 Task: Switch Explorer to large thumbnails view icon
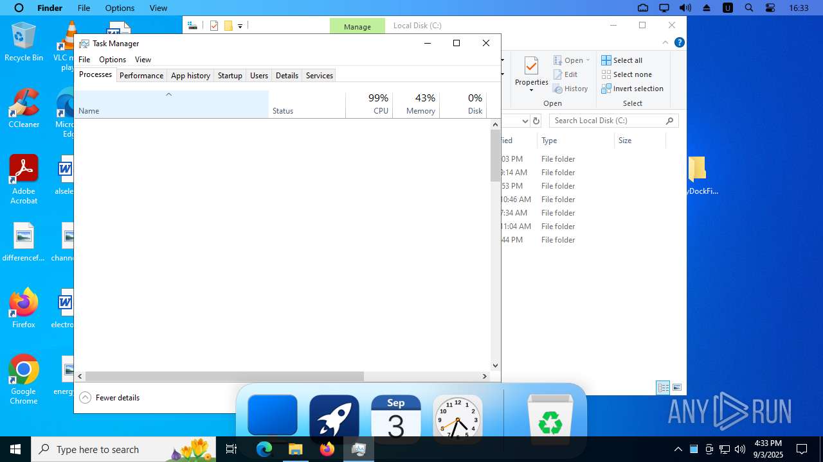click(676, 388)
